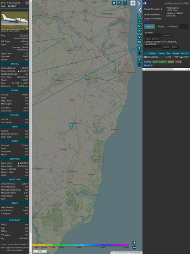
Task: Click the aircraft photo thumbnail
Action: [15, 21]
